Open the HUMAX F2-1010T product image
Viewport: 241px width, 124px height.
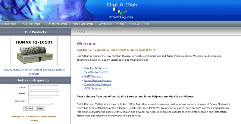point(34,52)
